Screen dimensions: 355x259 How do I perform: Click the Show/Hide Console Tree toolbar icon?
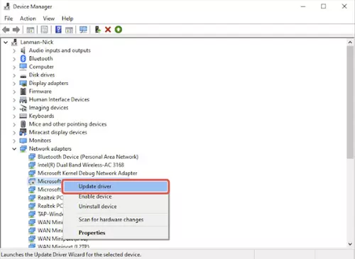coord(31,30)
